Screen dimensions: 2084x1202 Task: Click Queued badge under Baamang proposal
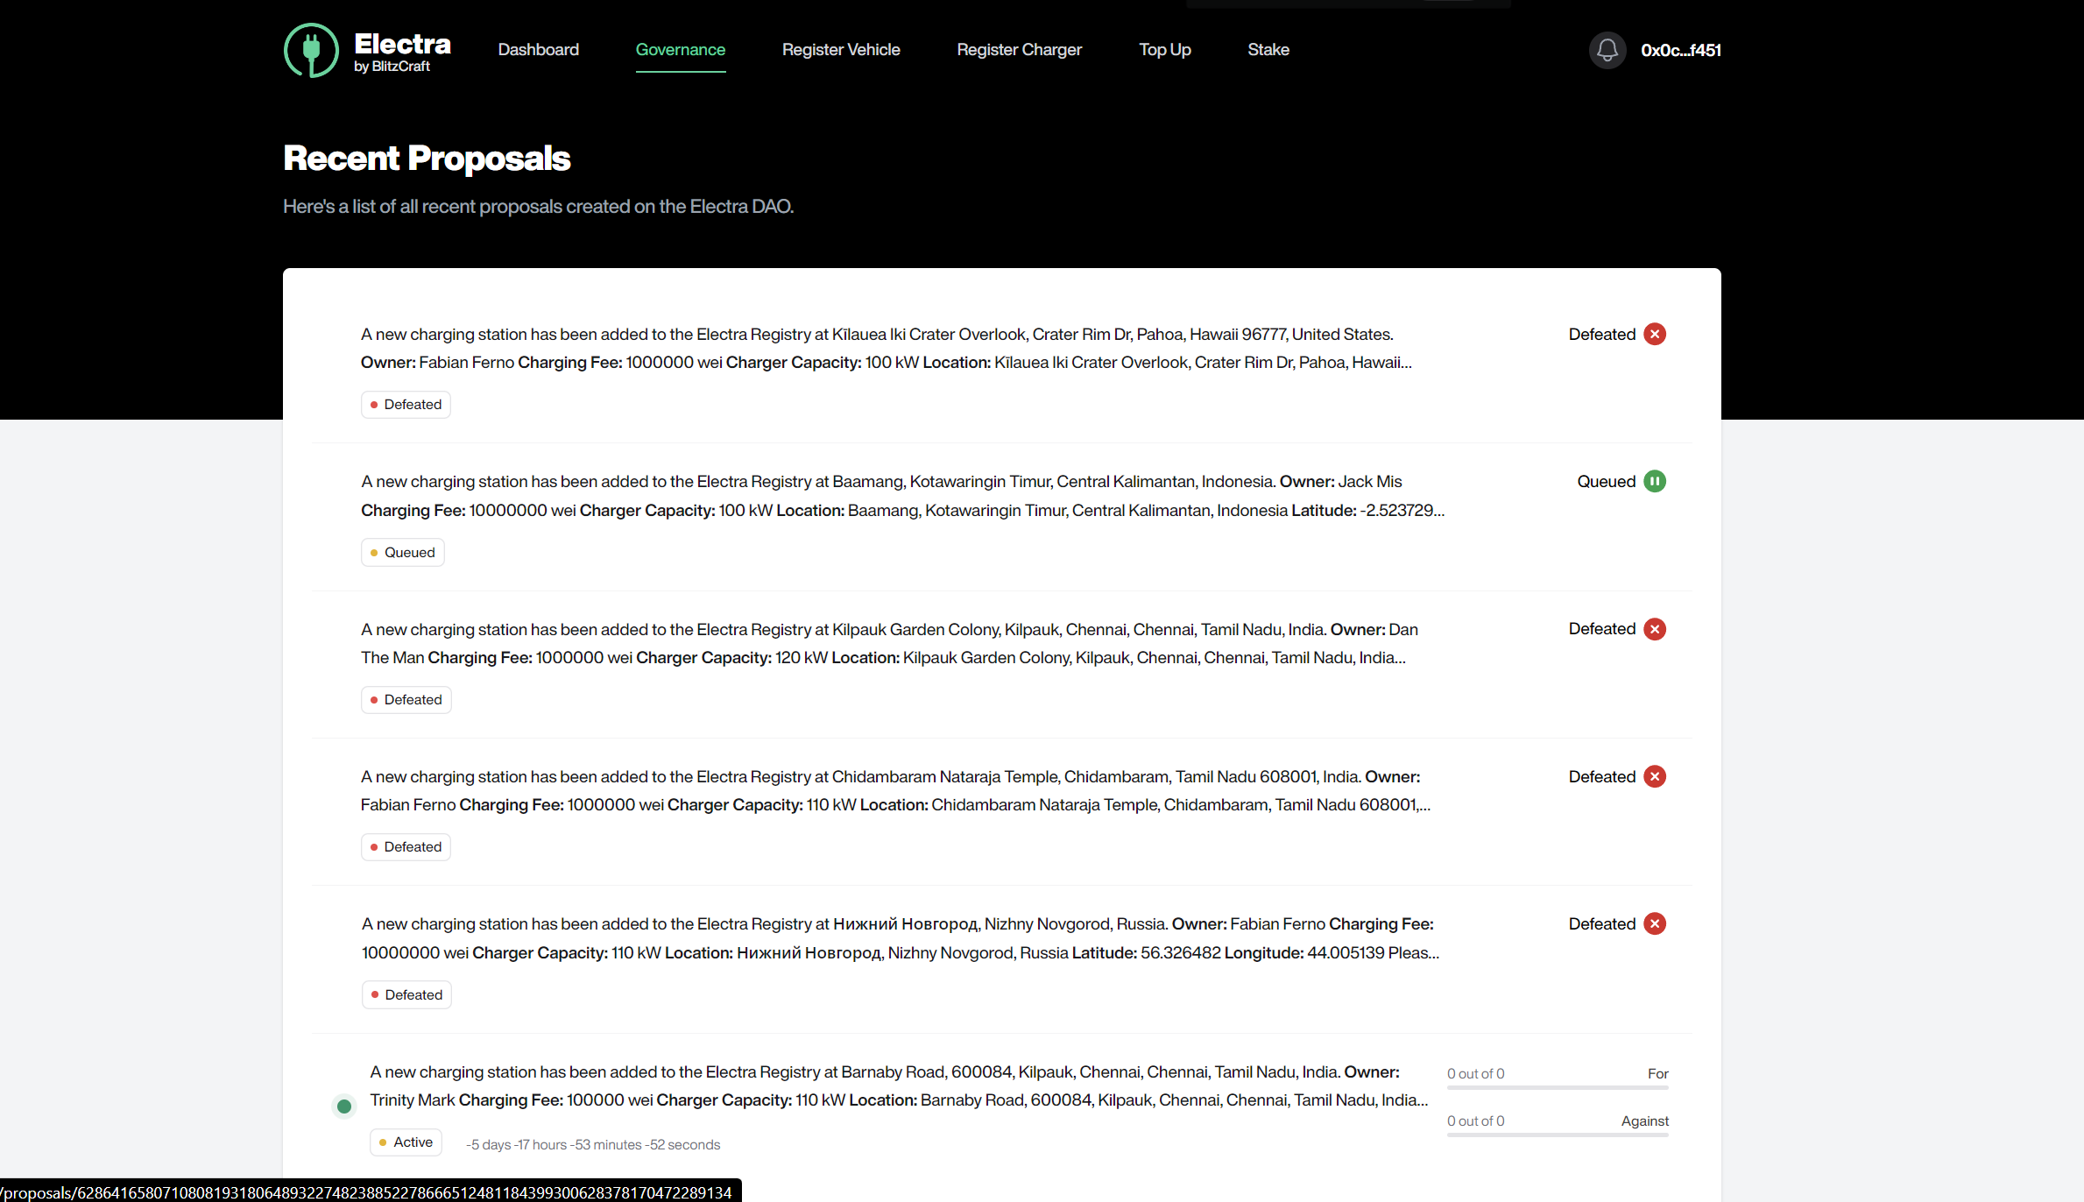[x=402, y=552]
